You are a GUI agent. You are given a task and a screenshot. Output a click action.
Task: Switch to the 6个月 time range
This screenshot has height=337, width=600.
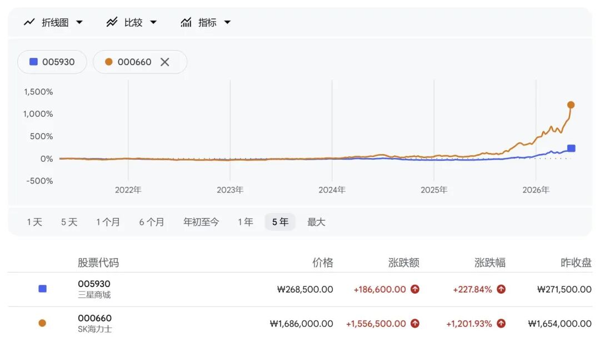tap(152, 222)
